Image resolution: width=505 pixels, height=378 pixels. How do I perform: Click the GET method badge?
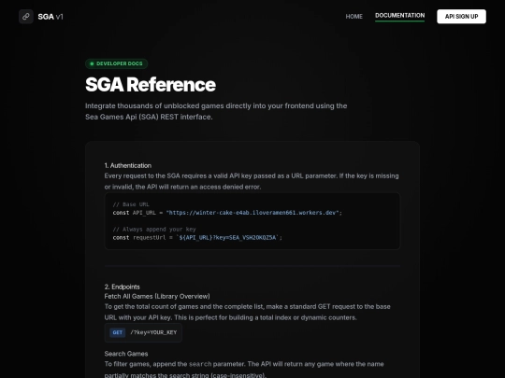(117, 332)
